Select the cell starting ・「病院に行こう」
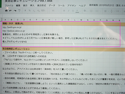Screen dimensions: 125x94 coord(64,84)
